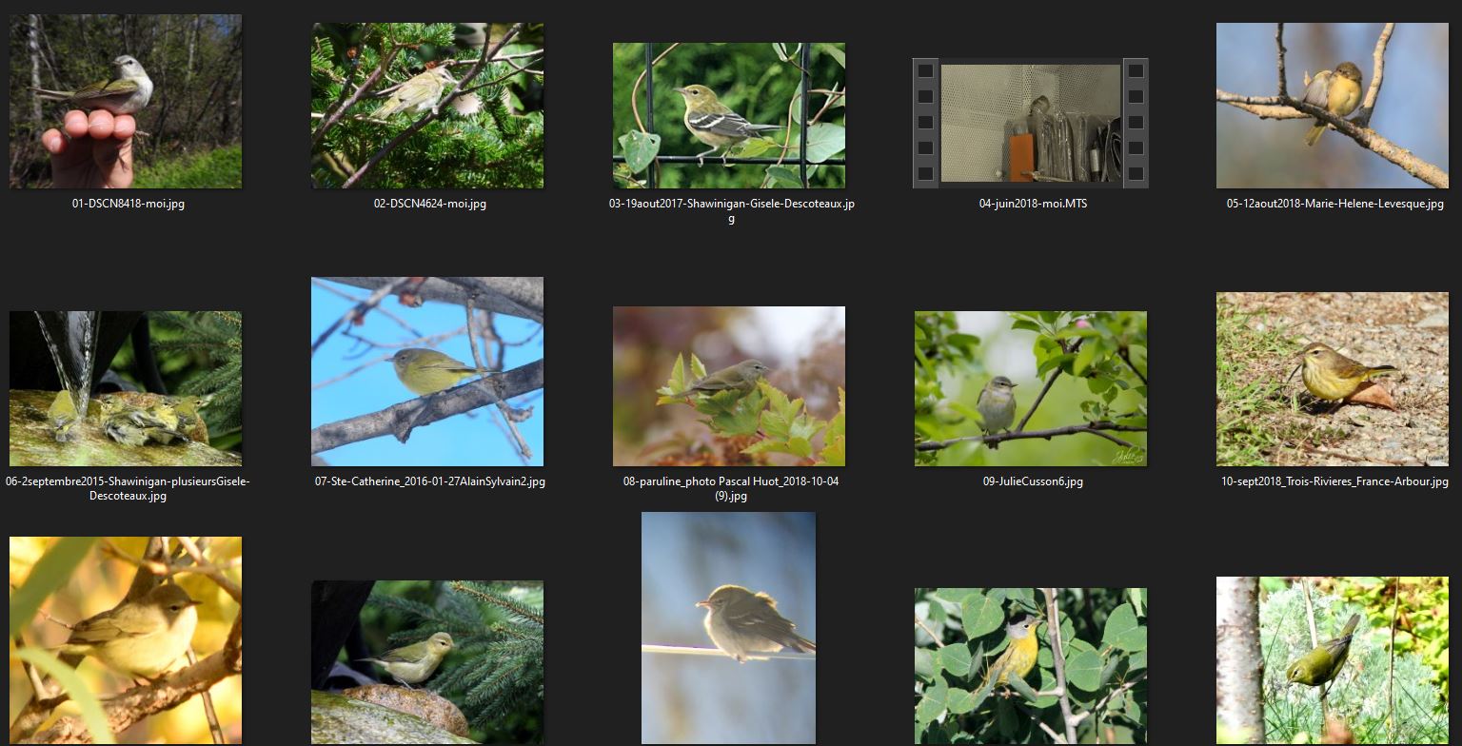The width and height of the screenshot is (1462, 746).
Task: Click the 06-2septembre2015 bathing birds thumbnail
Action: pyautogui.click(x=126, y=388)
